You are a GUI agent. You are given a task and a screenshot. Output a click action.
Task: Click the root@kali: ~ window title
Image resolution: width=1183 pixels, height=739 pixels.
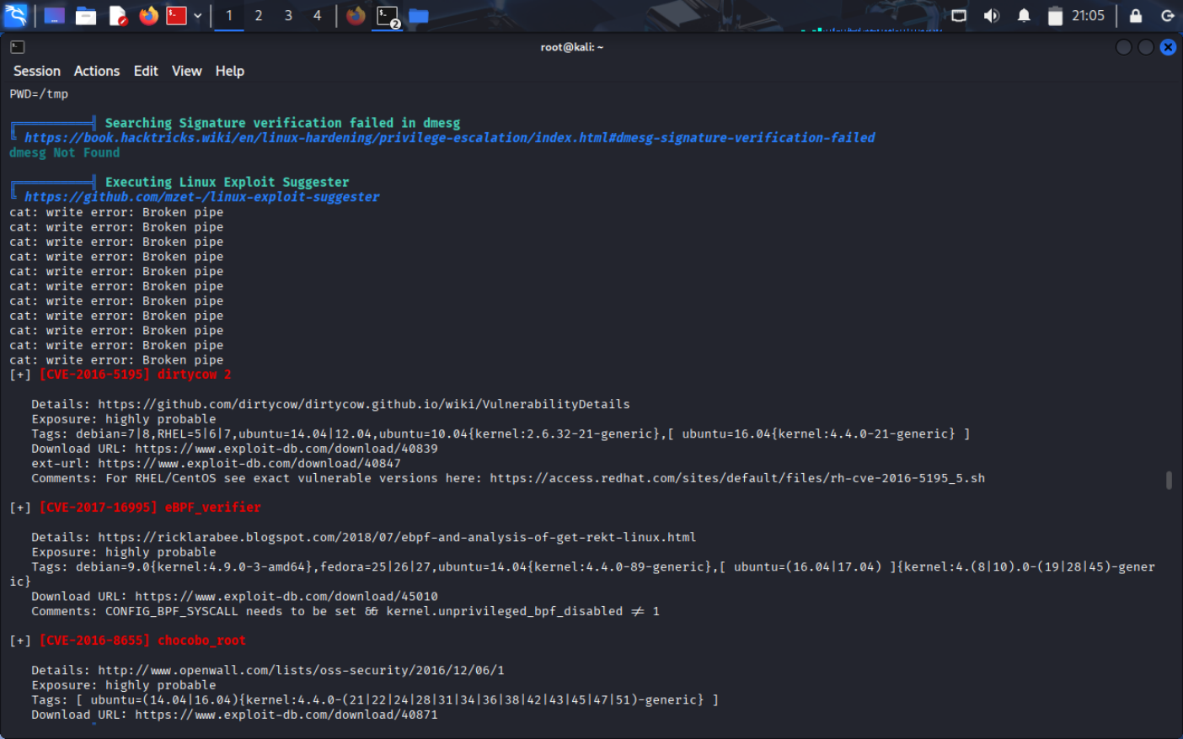pyautogui.click(x=572, y=47)
